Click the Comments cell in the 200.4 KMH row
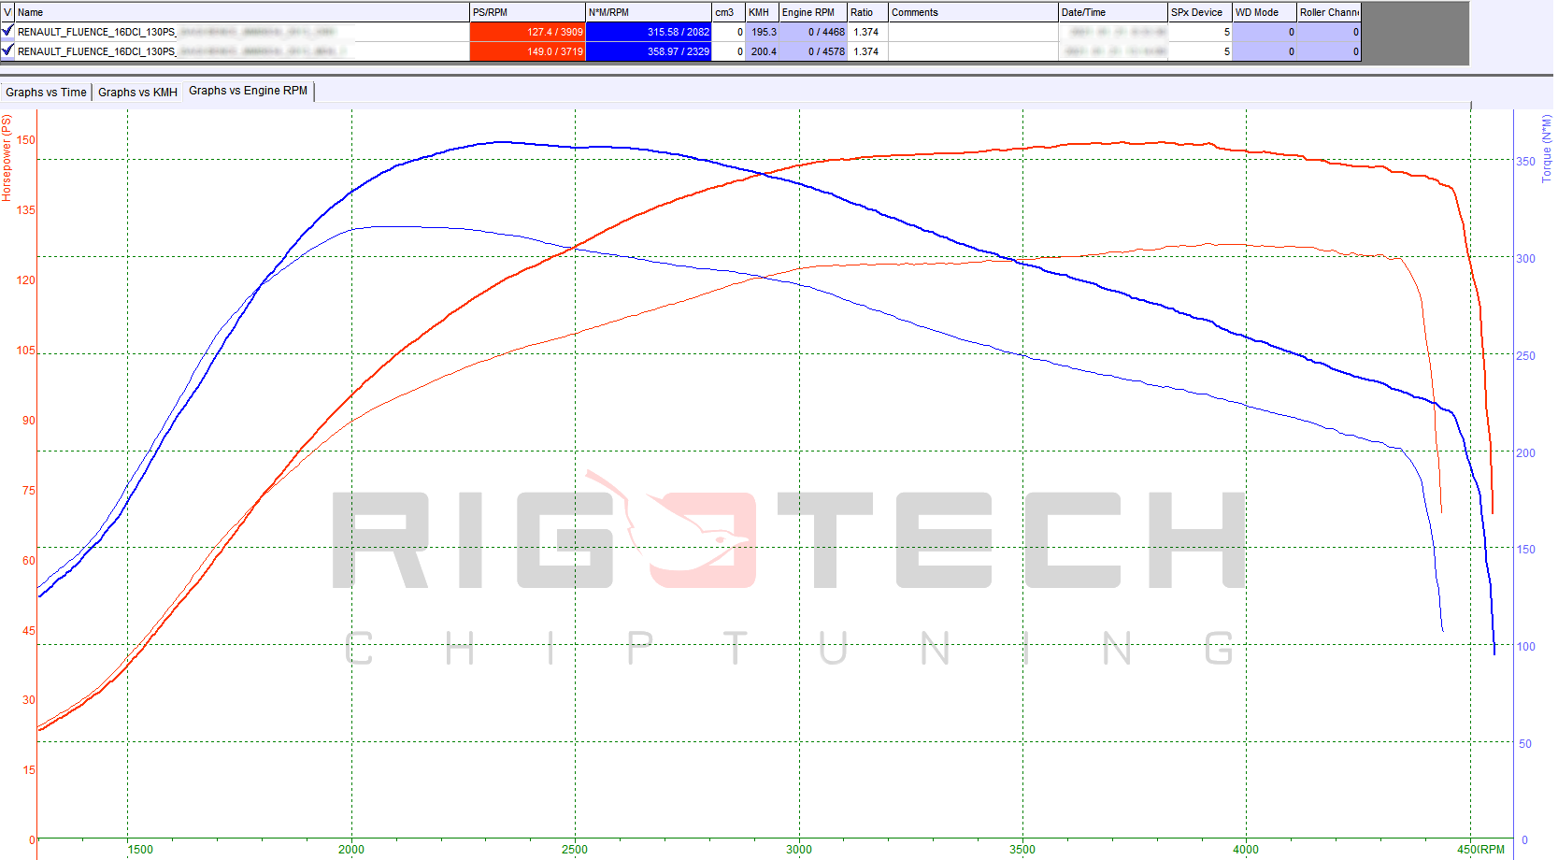Image resolution: width=1558 pixels, height=860 pixels. (x=973, y=51)
